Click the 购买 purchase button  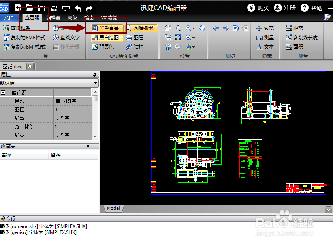coord(258,8)
